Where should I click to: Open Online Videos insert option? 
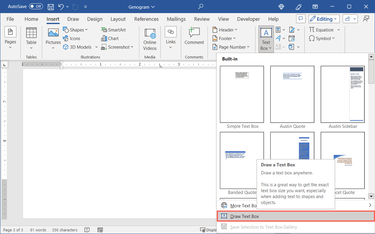150,39
